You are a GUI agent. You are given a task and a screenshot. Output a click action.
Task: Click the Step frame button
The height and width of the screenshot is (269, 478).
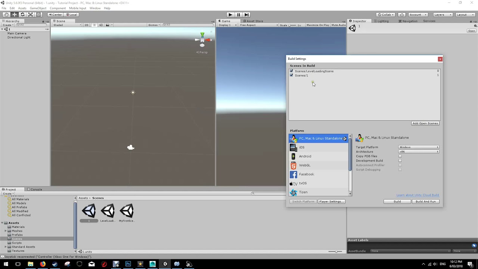click(246, 15)
